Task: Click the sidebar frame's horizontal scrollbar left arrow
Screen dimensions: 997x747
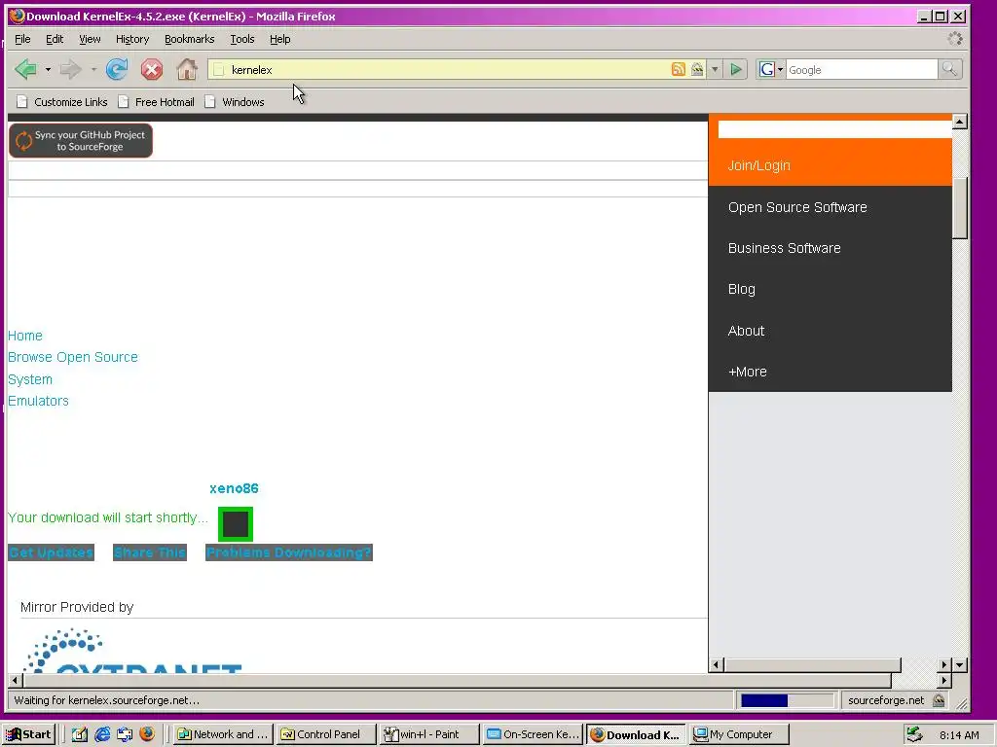Action: [x=716, y=665]
